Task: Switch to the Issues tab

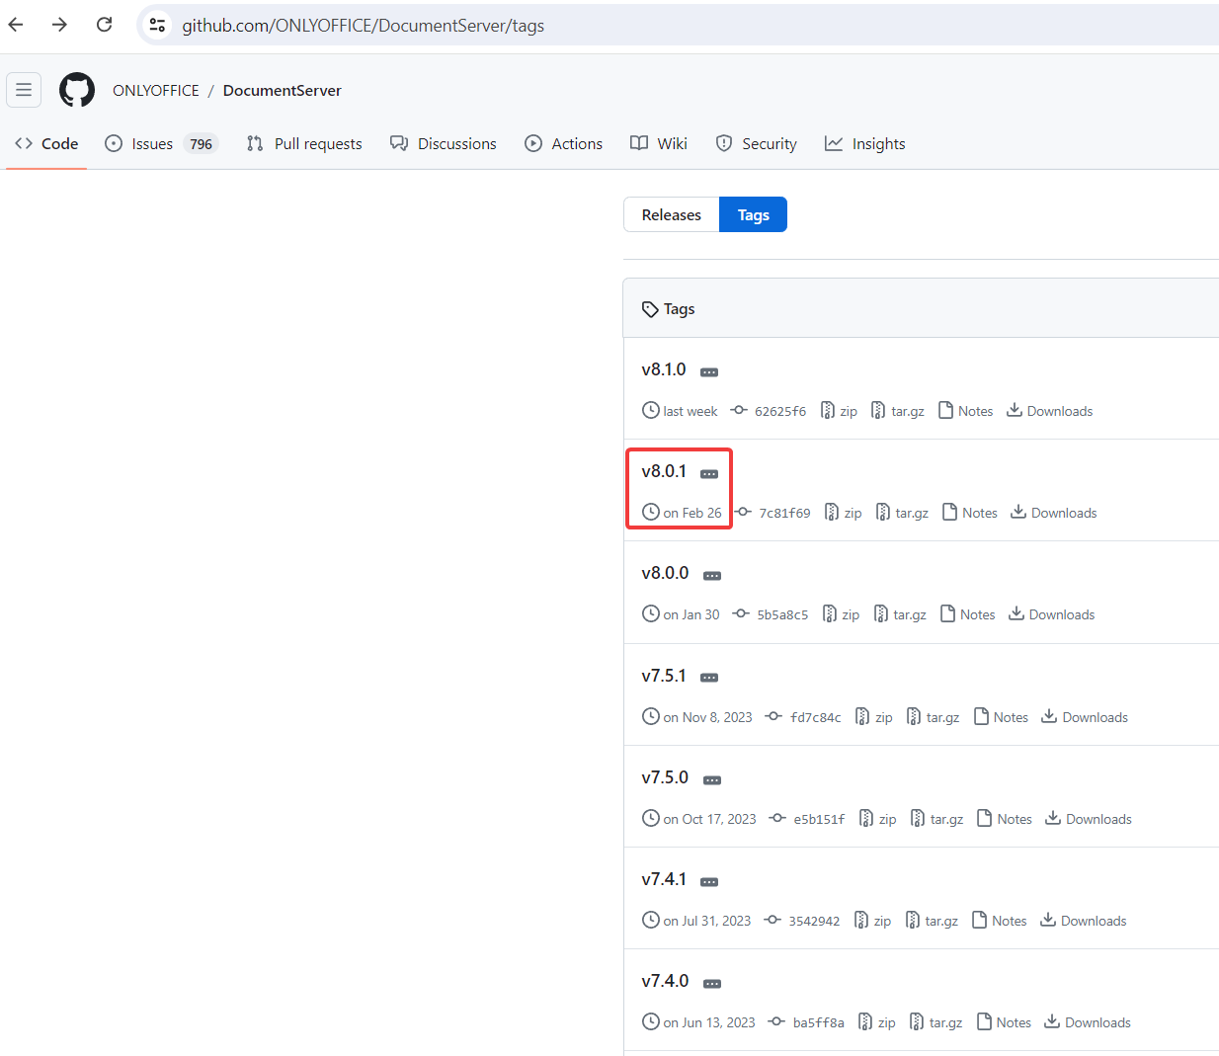Action: [x=161, y=143]
